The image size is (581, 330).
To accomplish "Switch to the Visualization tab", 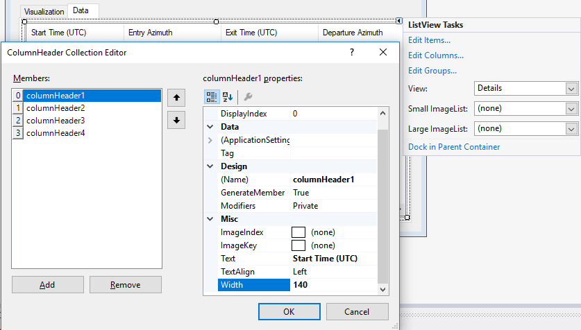I will coord(43,12).
